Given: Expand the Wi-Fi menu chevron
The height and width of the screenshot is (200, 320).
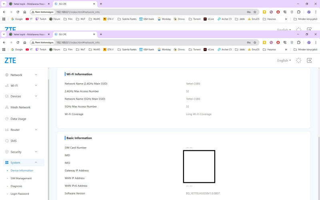Looking at the screenshot, I should [x=36, y=85].
